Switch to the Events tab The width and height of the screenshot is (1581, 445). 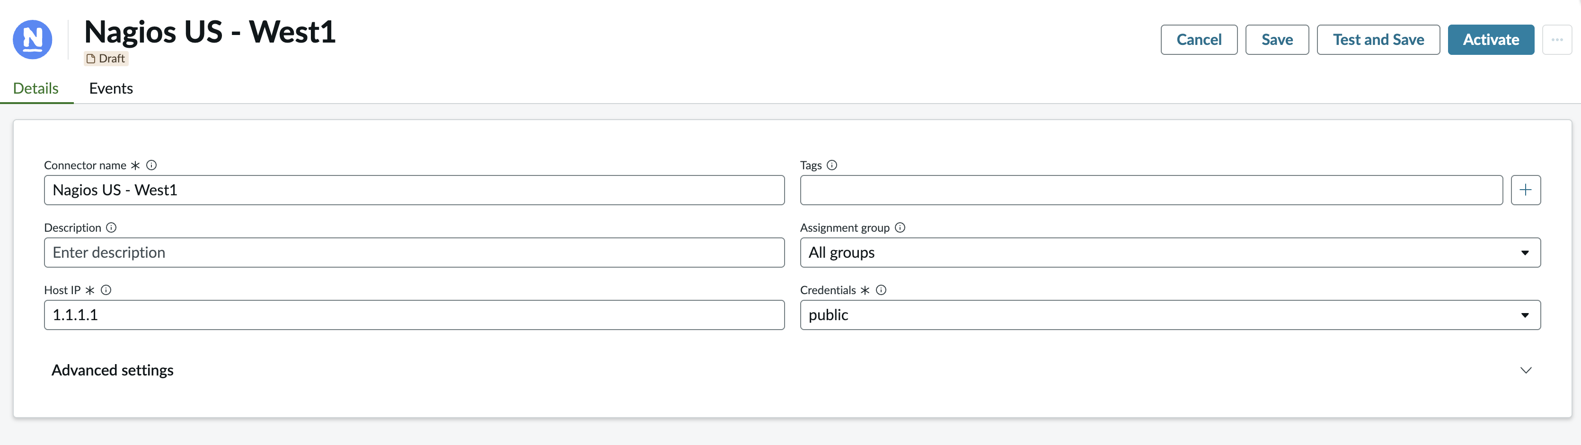[x=111, y=88]
